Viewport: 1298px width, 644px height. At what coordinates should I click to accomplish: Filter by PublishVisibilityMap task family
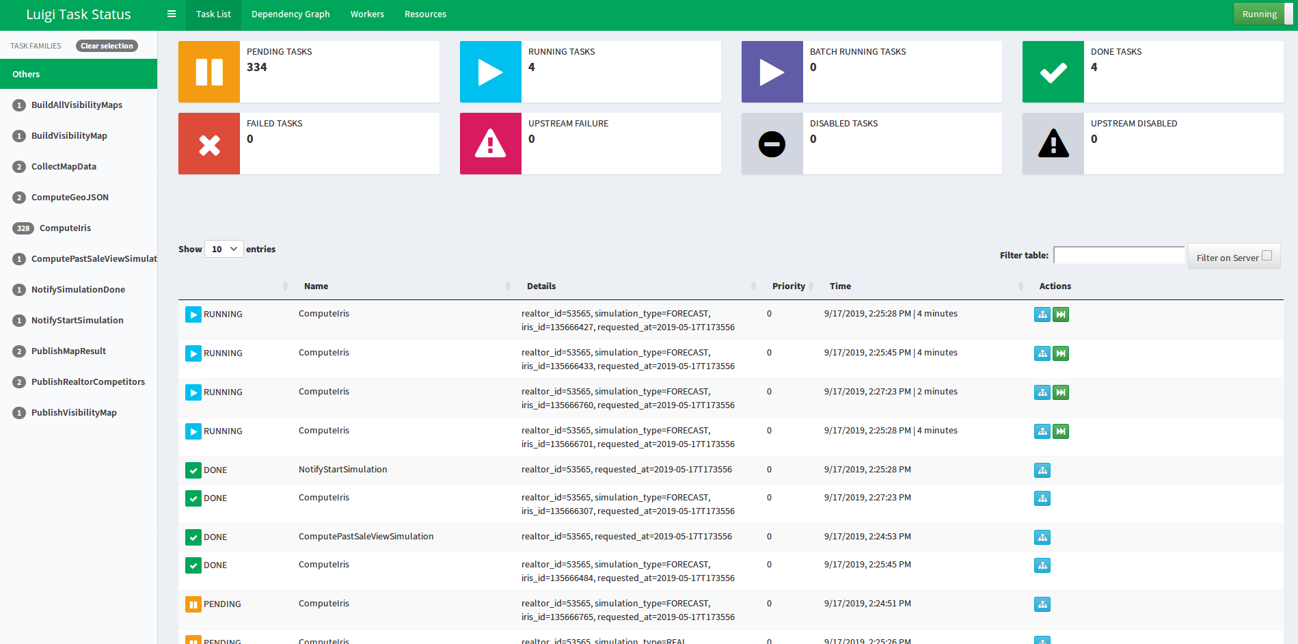[79, 412]
